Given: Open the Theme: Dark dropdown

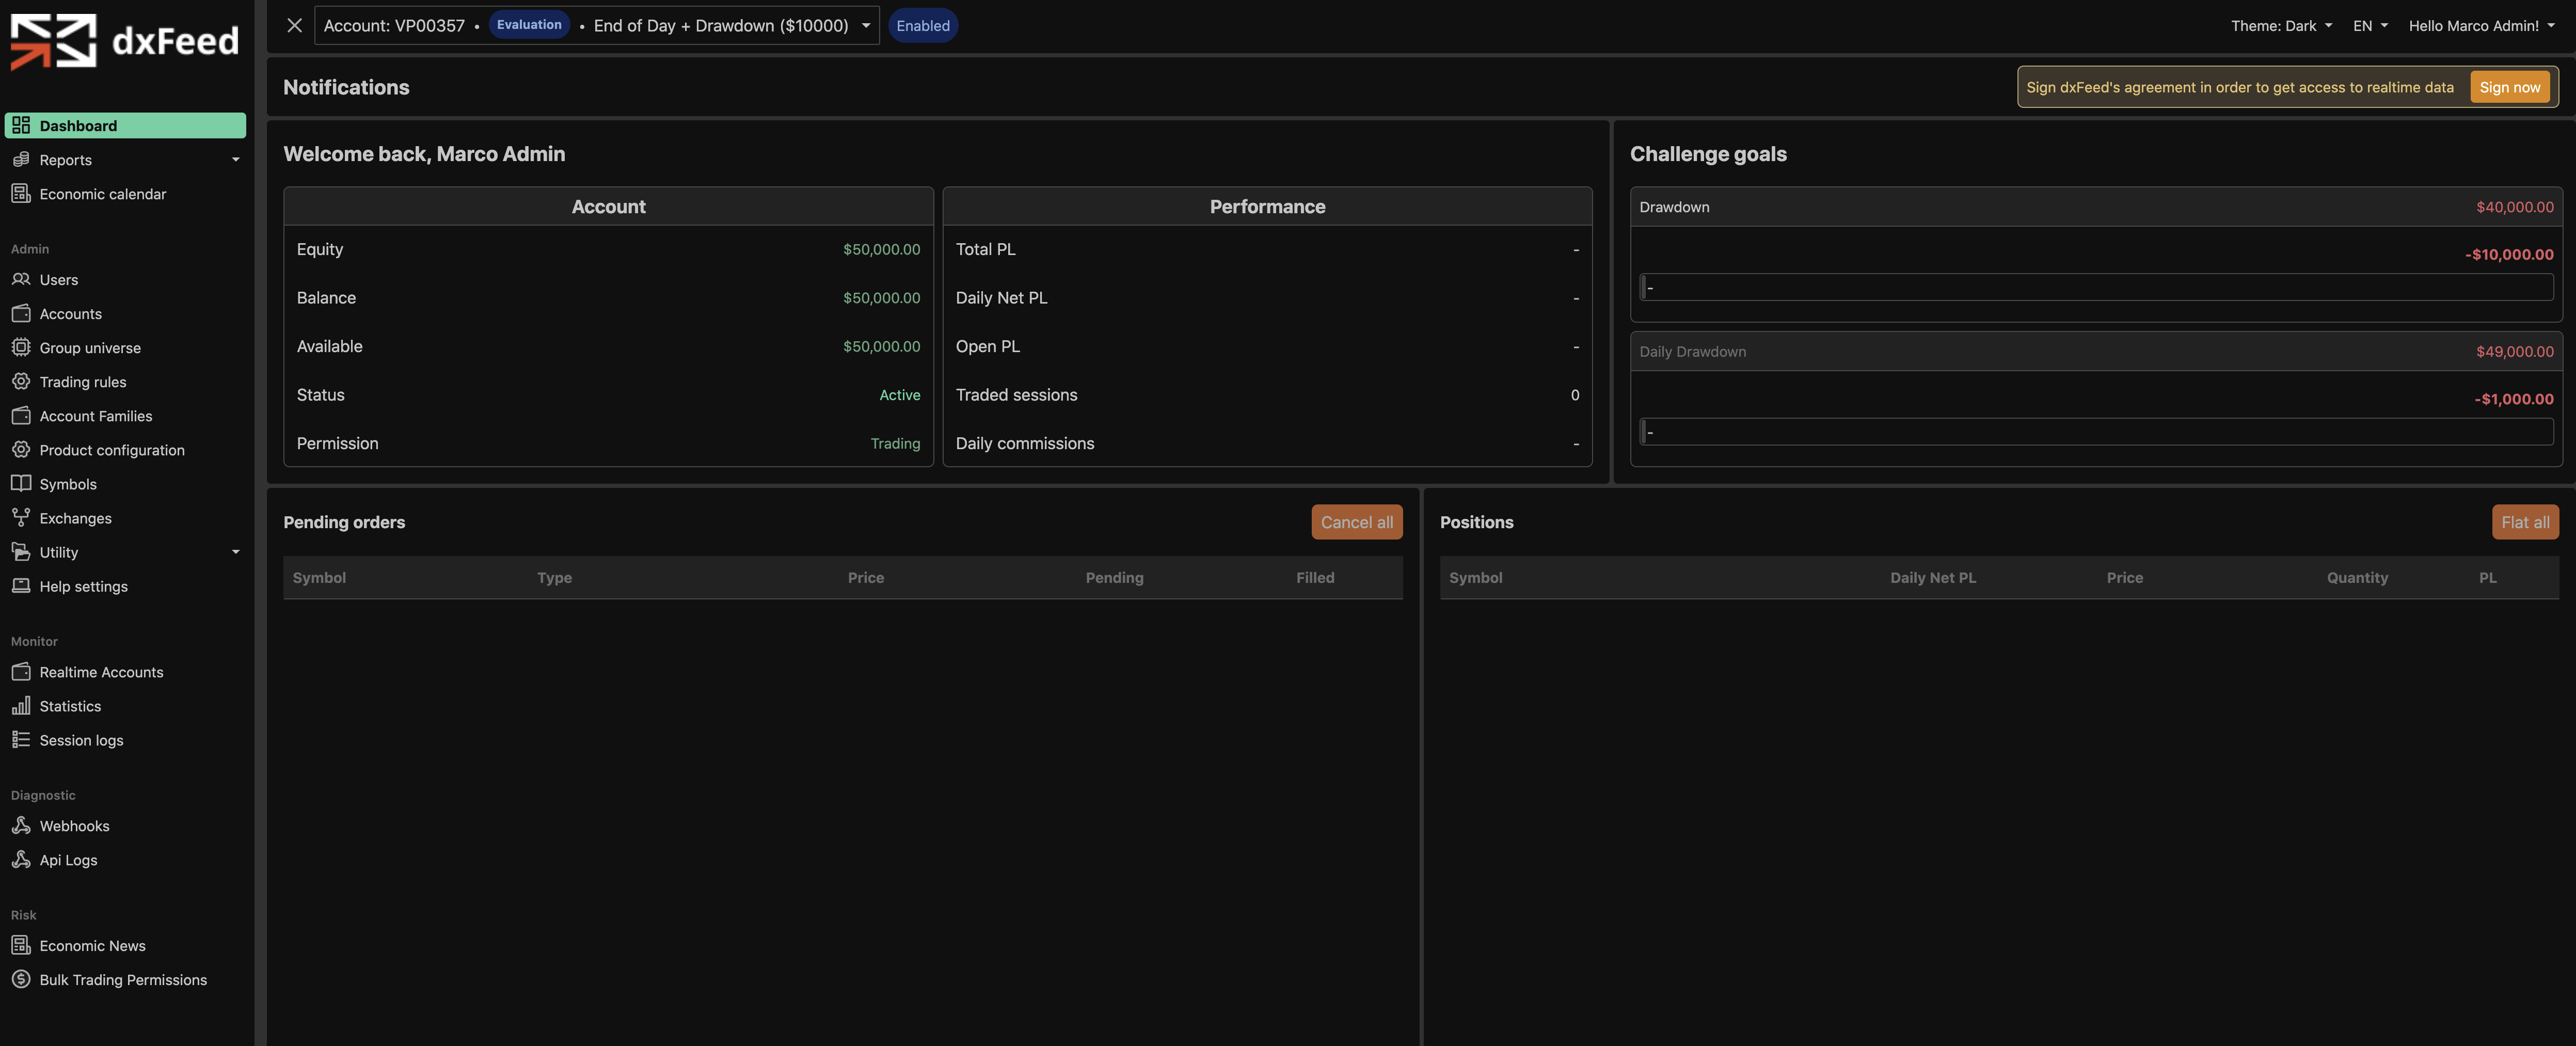Looking at the screenshot, I should pos(2281,26).
